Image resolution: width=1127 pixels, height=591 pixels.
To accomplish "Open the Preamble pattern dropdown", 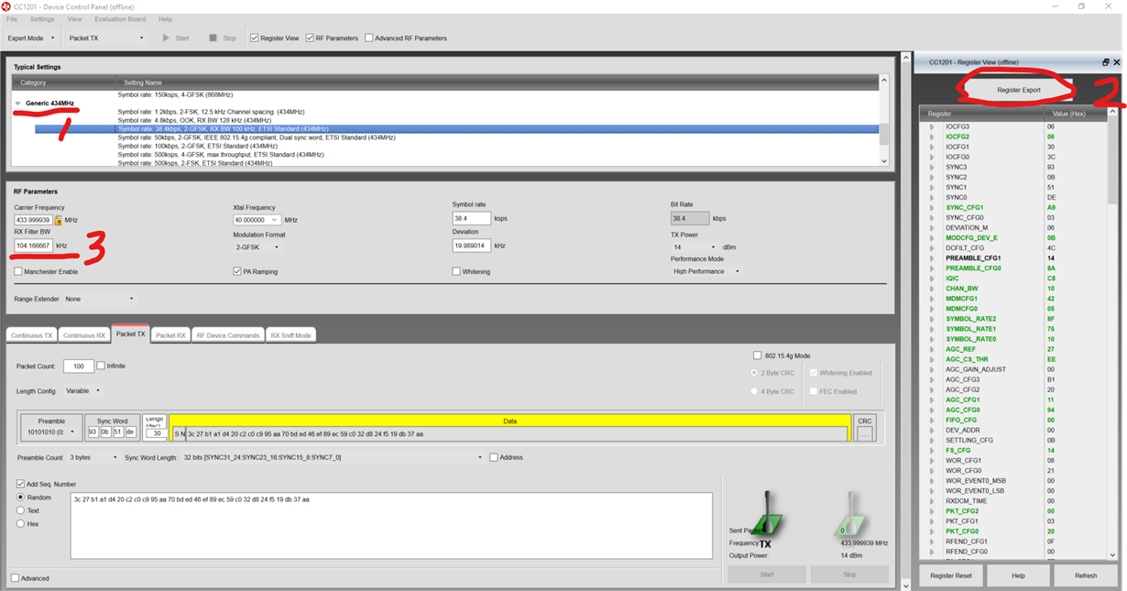I will (51, 432).
